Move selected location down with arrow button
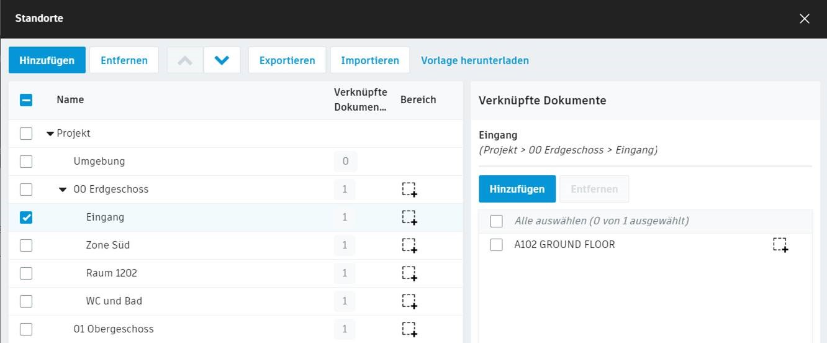This screenshot has height=343, width=827. 222,60
